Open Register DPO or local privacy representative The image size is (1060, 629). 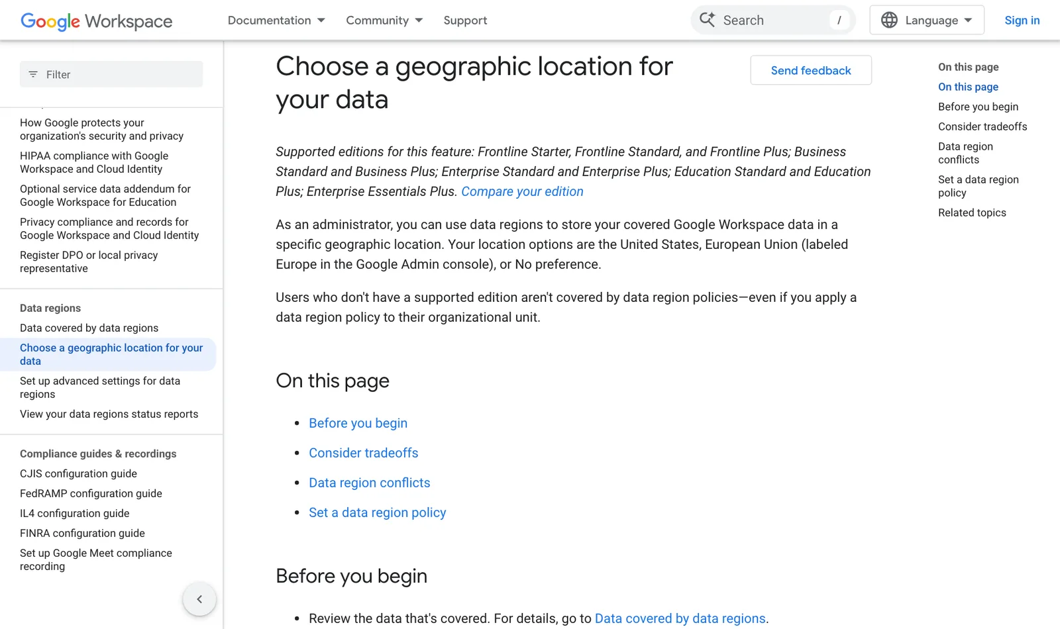pyautogui.click(x=89, y=262)
